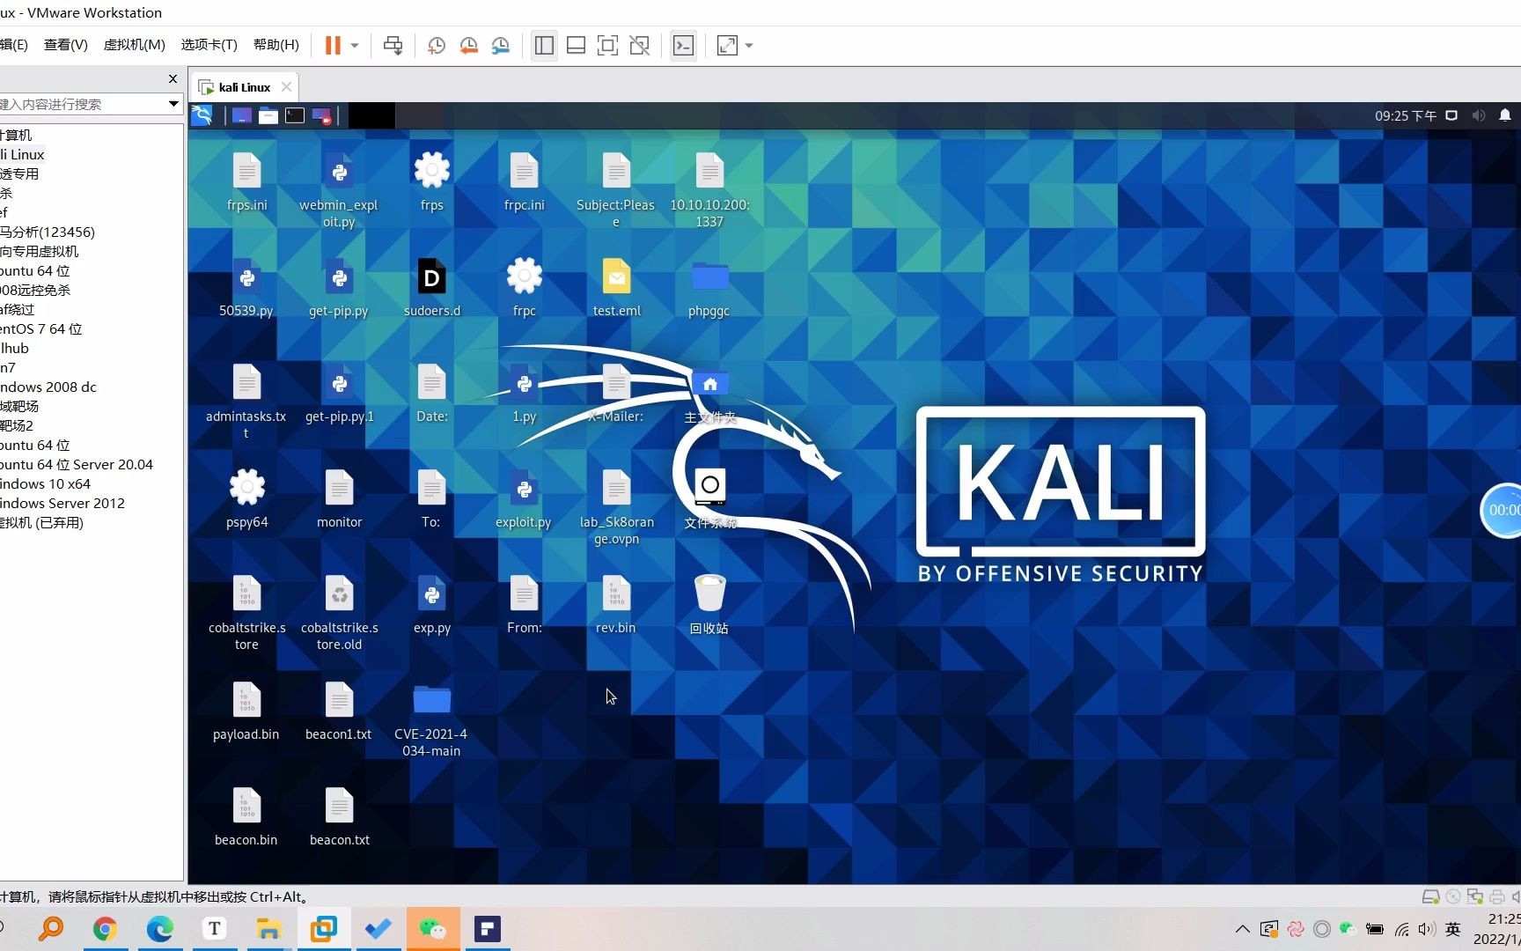Focus the library search input field
Image resolution: width=1521 pixels, height=951 pixels.
coord(82,104)
